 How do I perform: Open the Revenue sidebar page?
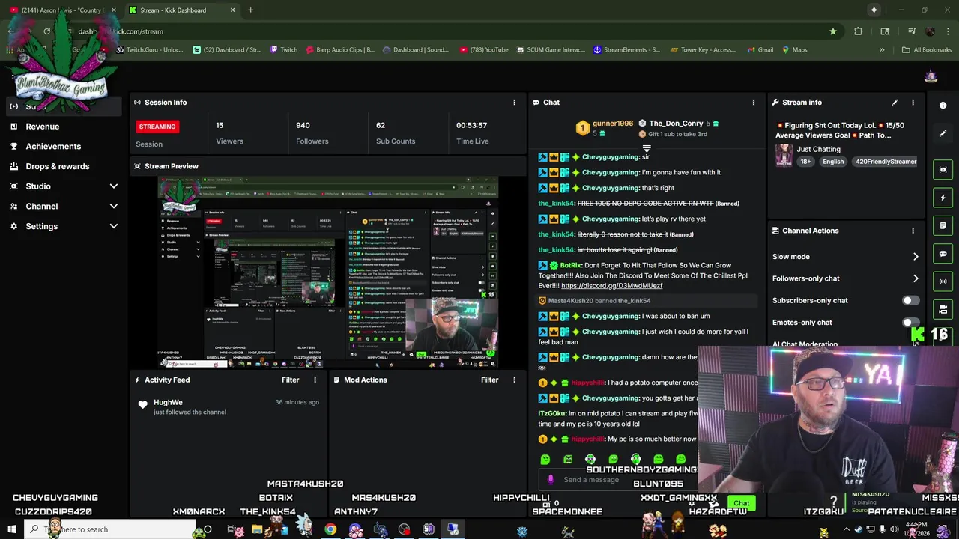43,127
